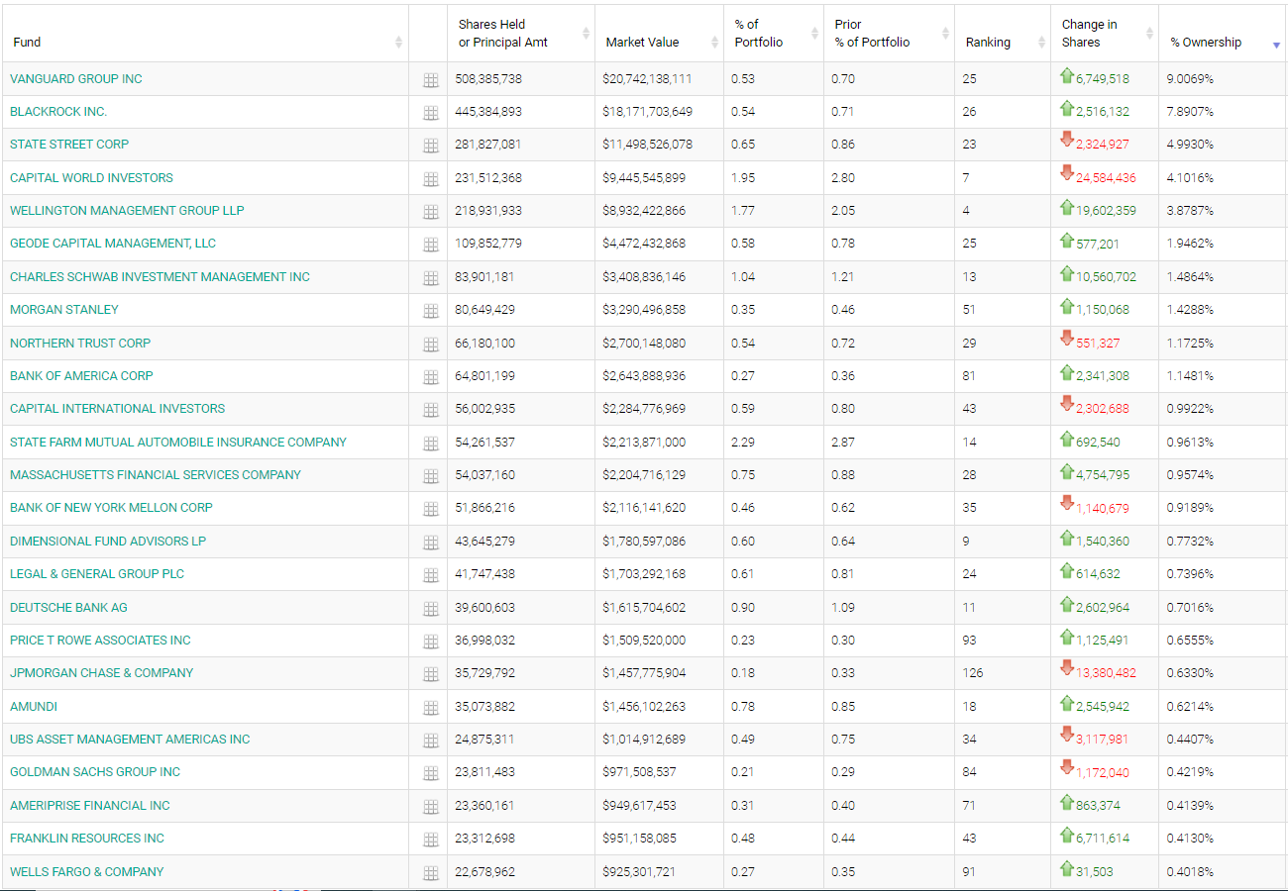The width and height of the screenshot is (1288, 891).
Task: Click grid icon in State Street Corp row
Action: click(430, 146)
